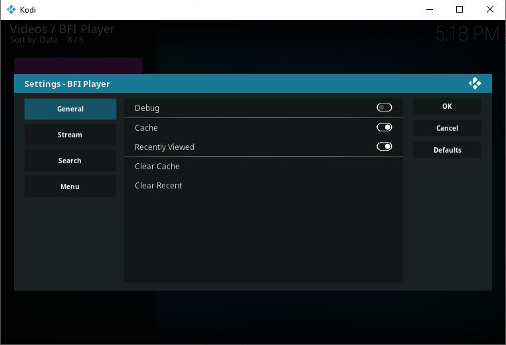Run the Clear Cache action
This screenshot has width=506, height=345.
click(157, 167)
